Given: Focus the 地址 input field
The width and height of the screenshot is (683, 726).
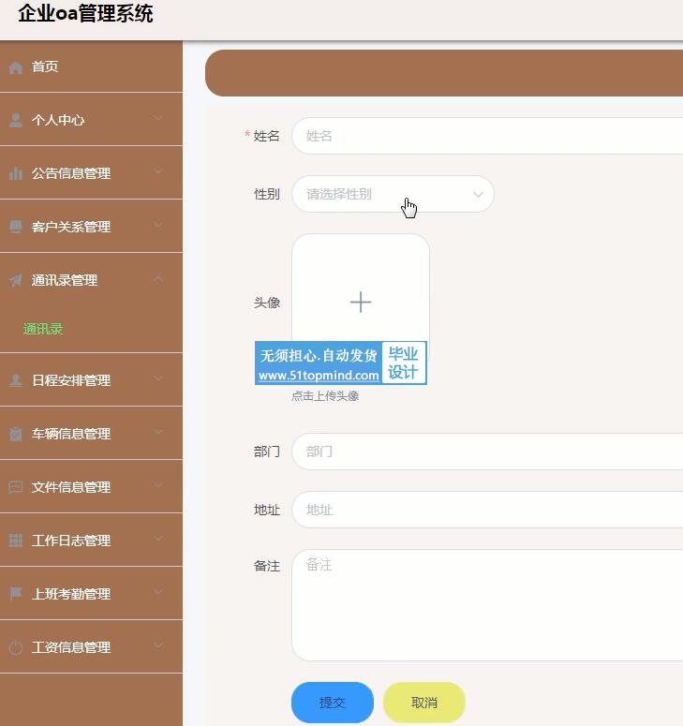Looking at the screenshot, I should pyautogui.click(x=487, y=510).
